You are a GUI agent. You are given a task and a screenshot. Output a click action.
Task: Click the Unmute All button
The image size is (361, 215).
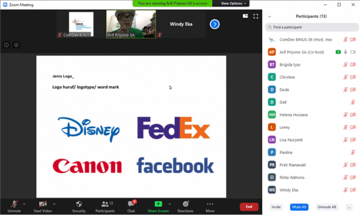pyautogui.click(x=327, y=207)
